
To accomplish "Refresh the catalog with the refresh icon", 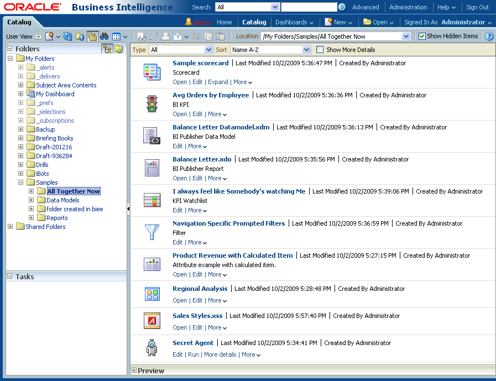I will click(67, 36).
